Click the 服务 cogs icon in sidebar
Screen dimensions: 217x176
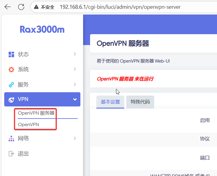[11, 85]
